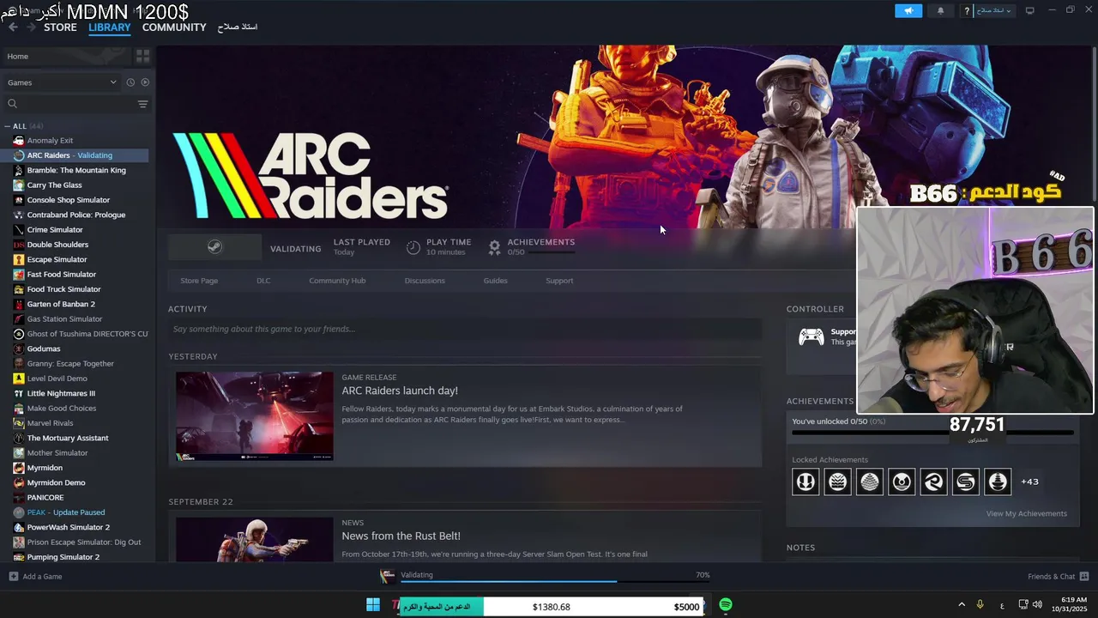Click the Fast Food Simulator icon
1098x618 pixels.
19,275
